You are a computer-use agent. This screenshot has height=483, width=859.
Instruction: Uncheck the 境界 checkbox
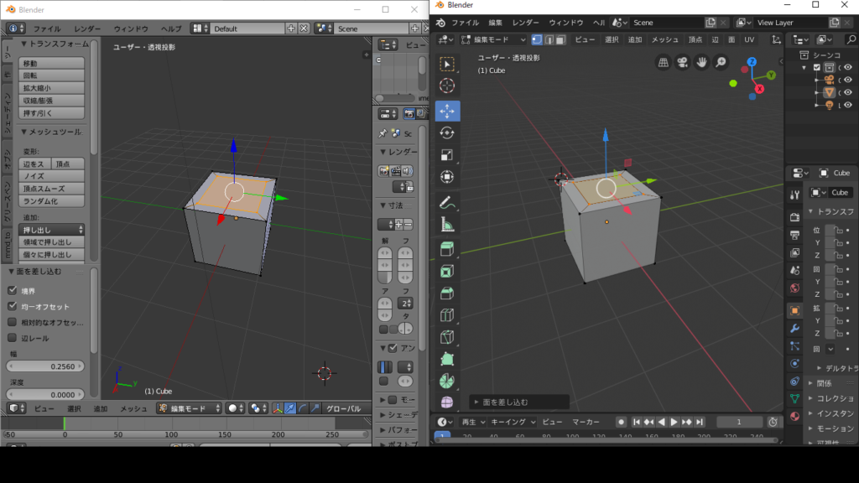(x=13, y=290)
